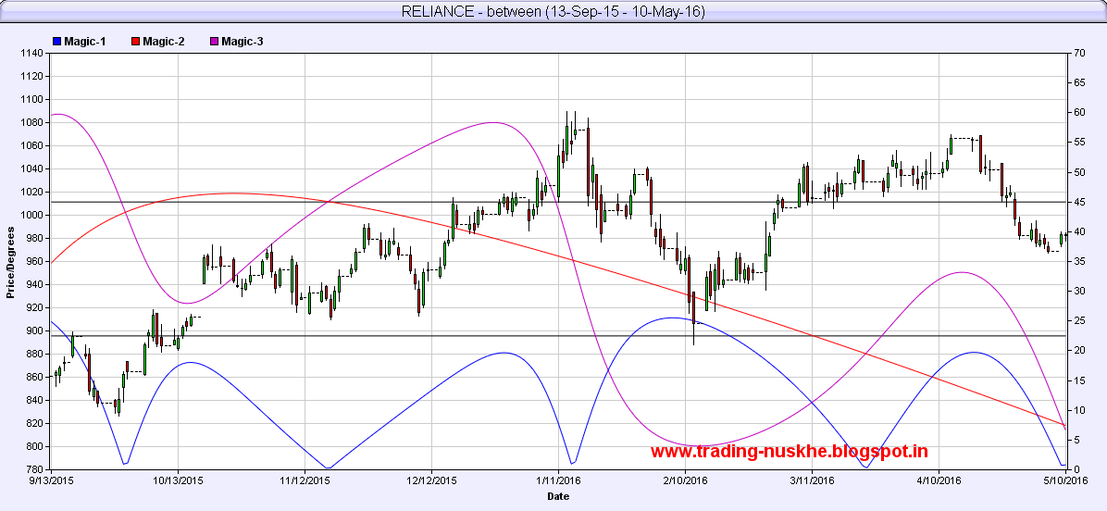Click the 35 degrees axis value
This screenshot has height=511, width=1107.
pyautogui.click(x=1078, y=261)
